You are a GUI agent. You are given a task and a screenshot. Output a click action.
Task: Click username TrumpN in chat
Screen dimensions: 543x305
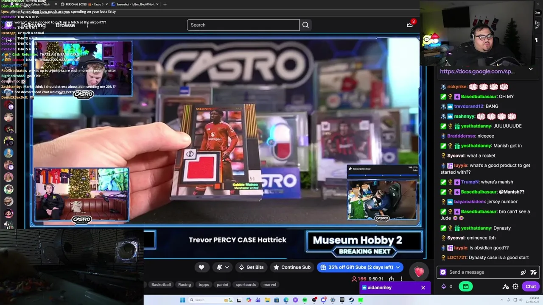click(x=470, y=182)
